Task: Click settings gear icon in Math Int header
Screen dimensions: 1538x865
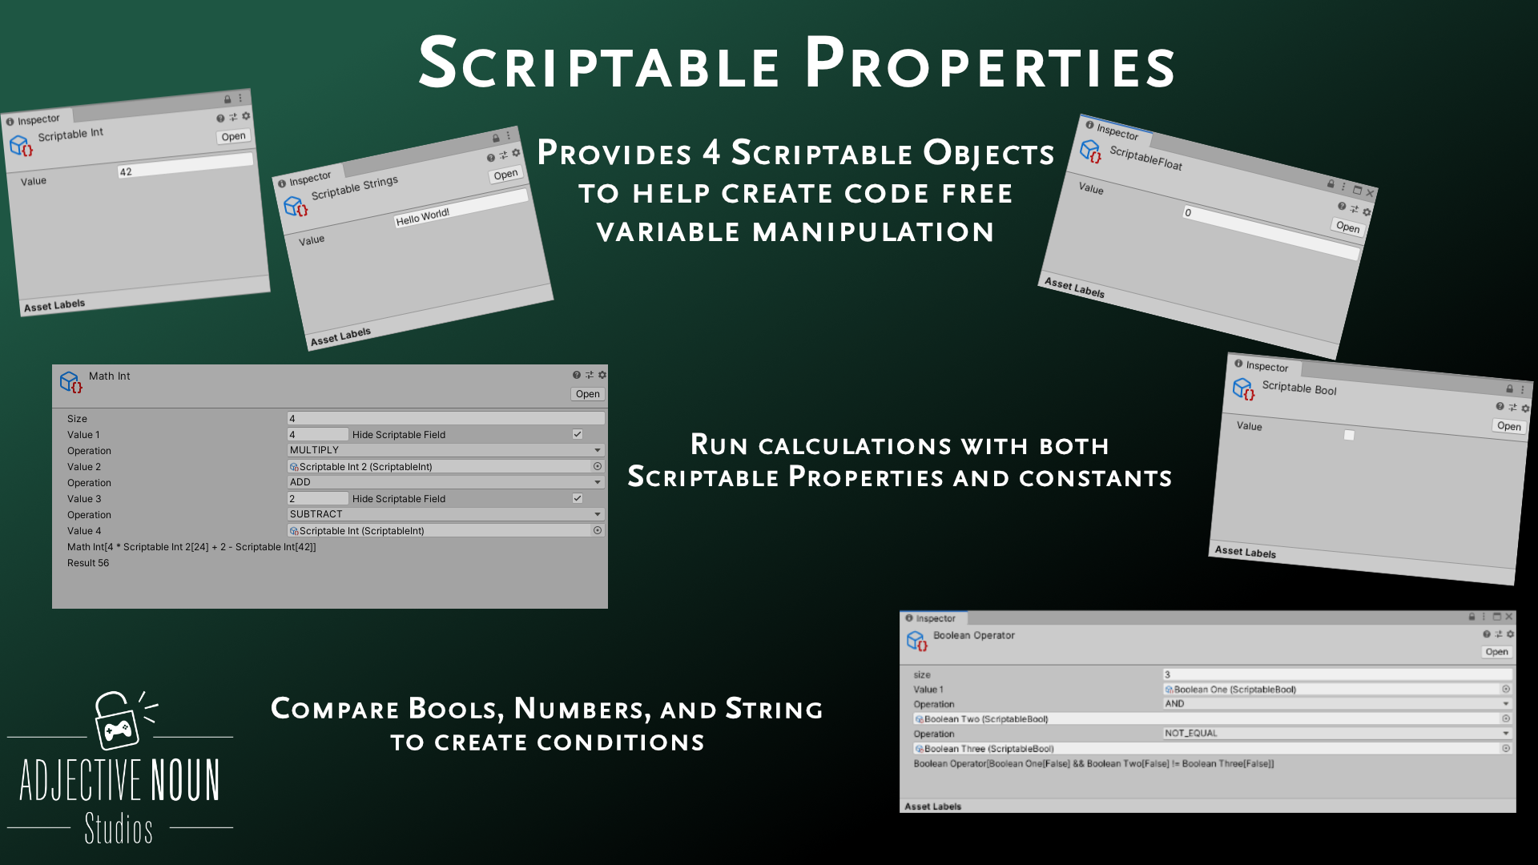Action: click(602, 375)
